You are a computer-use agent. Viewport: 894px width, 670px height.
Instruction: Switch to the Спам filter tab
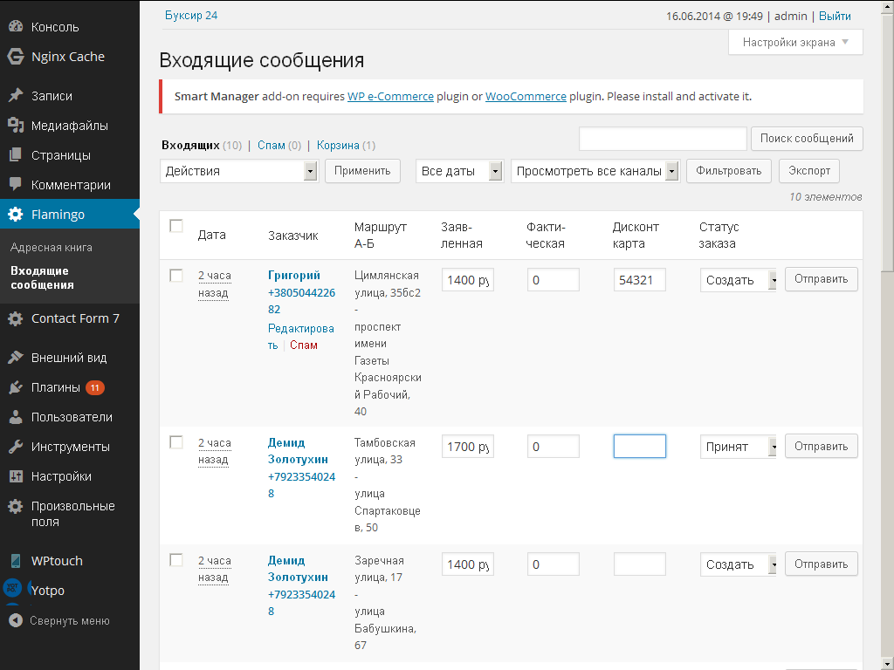(x=272, y=146)
